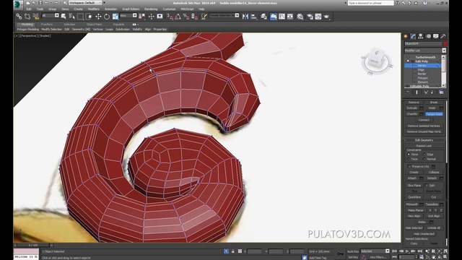Image resolution: width=462 pixels, height=260 pixels.
Task: Click the Remove Isolated Vertices button
Action: pyautogui.click(x=424, y=126)
